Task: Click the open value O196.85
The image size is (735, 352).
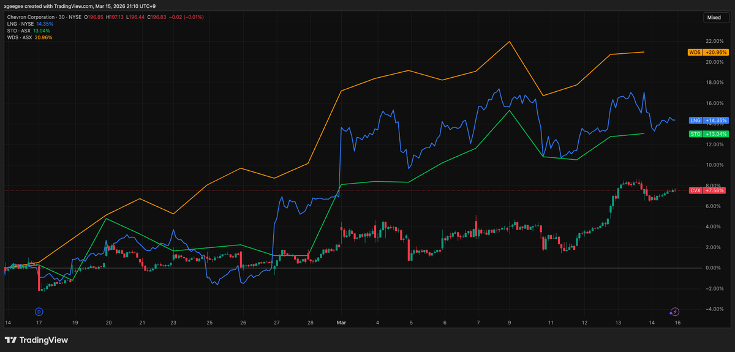Action: (93, 17)
